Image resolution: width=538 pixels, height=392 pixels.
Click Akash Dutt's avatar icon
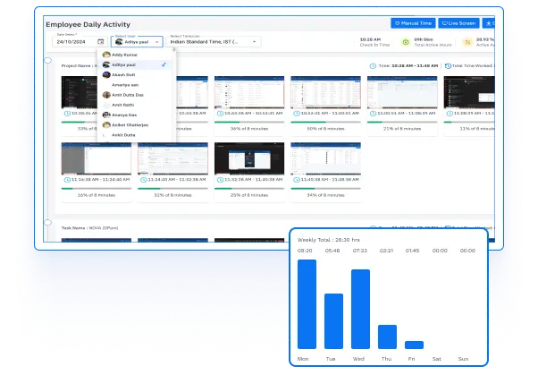point(106,74)
